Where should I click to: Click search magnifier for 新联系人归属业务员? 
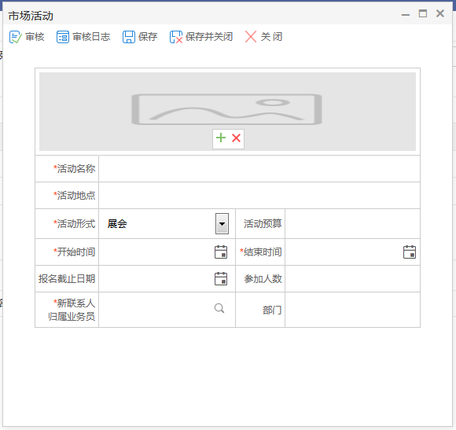(219, 308)
